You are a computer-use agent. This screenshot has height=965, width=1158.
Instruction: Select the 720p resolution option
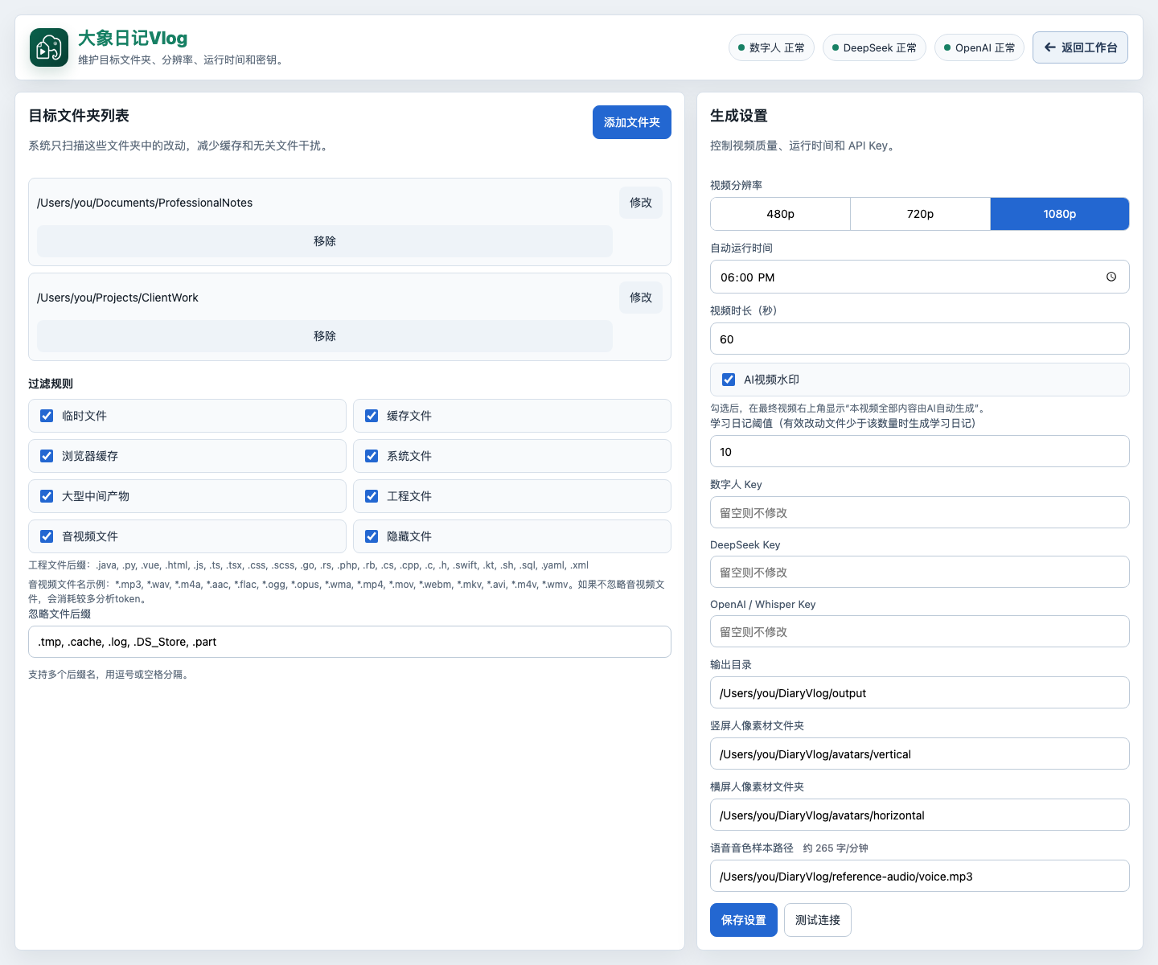[x=920, y=214]
